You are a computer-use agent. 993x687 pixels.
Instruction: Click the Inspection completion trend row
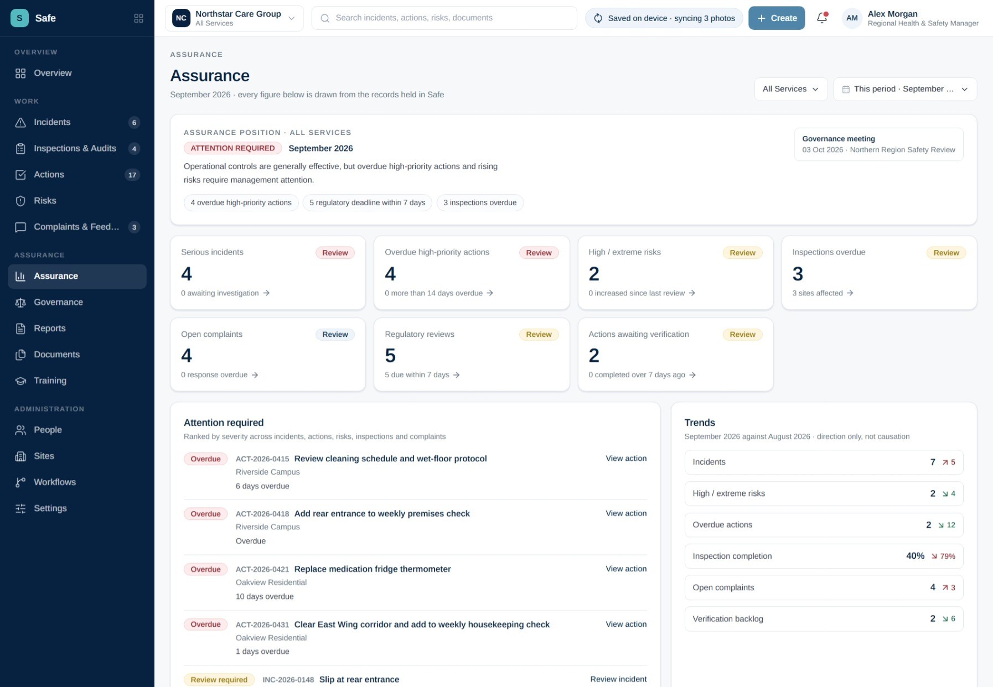click(824, 556)
